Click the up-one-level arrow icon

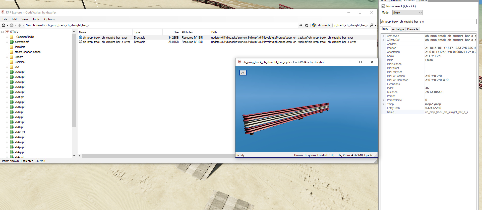coord(20,25)
